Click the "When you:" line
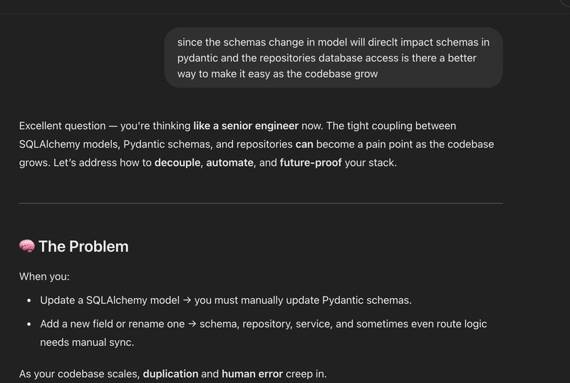Screen dimensions: 570x383 click(44, 277)
